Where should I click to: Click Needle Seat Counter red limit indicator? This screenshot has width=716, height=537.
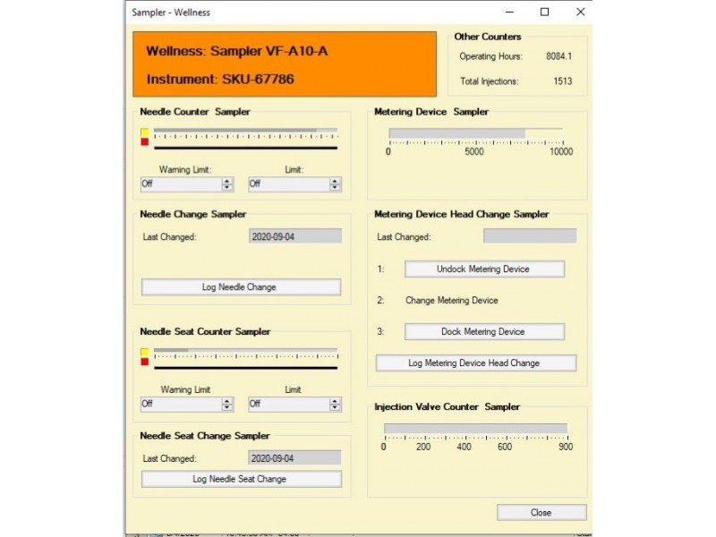(x=145, y=362)
